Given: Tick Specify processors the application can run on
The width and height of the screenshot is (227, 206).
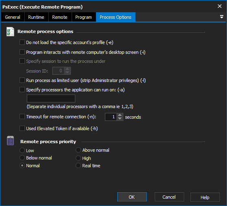Looking at the screenshot, I should (x=22, y=90).
